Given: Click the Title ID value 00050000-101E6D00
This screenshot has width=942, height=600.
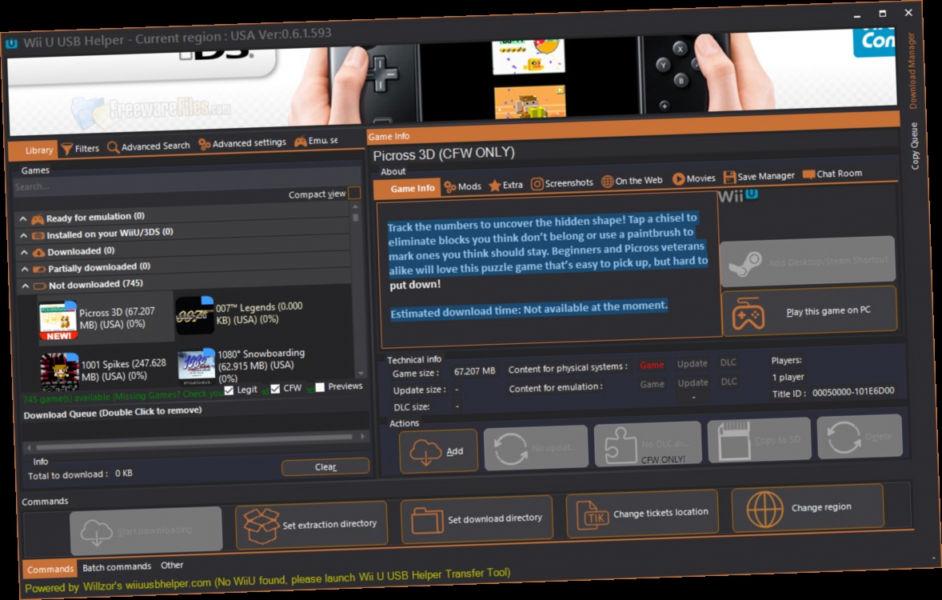Looking at the screenshot, I should (853, 392).
